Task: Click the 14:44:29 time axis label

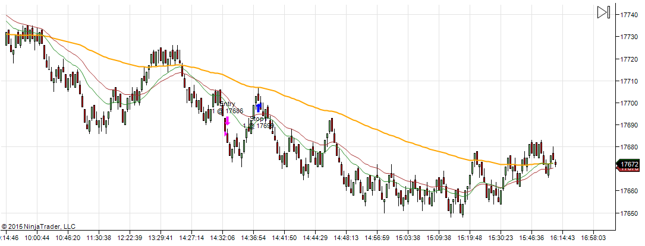Action: [x=315, y=238]
